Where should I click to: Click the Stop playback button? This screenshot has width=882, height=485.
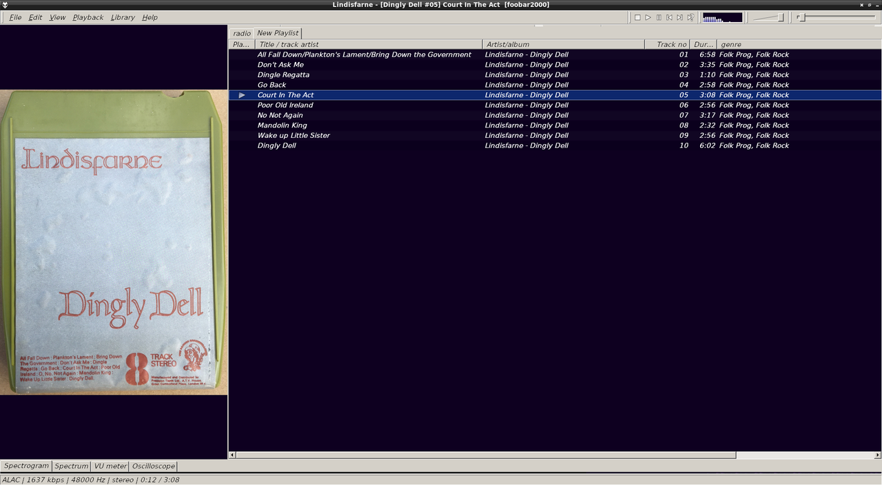tap(637, 17)
